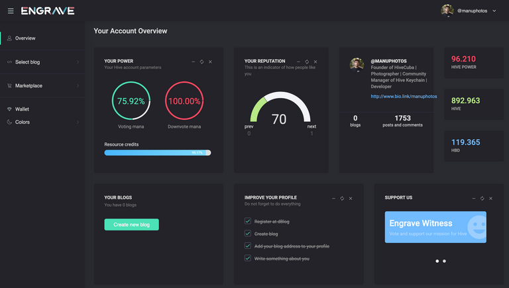Close the Improve Your Profile panel
Screen dimensions: 509x288
[351, 198]
